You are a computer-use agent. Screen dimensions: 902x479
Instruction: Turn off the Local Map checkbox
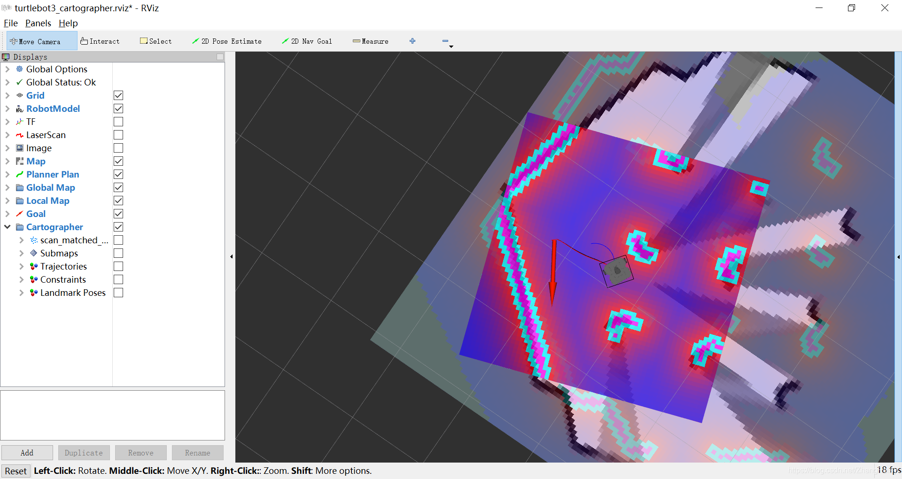(118, 201)
